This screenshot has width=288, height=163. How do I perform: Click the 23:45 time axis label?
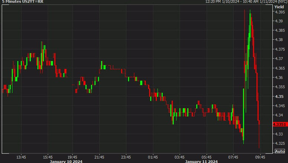coord(126,157)
